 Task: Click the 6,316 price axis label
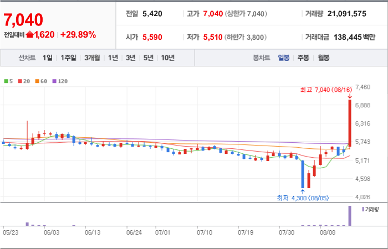coord(363,123)
